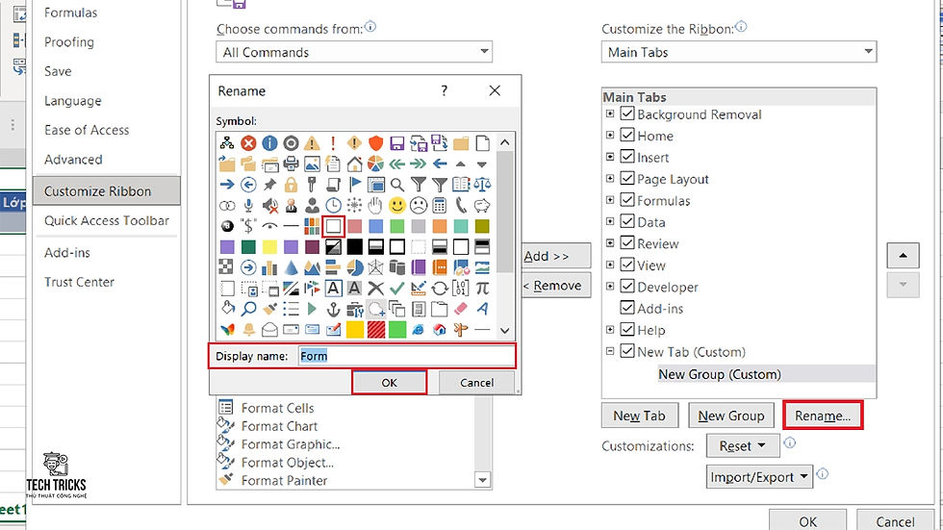This screenshot has width=943, height=530.
Task: Open Language options category
Action: point(73,101)
